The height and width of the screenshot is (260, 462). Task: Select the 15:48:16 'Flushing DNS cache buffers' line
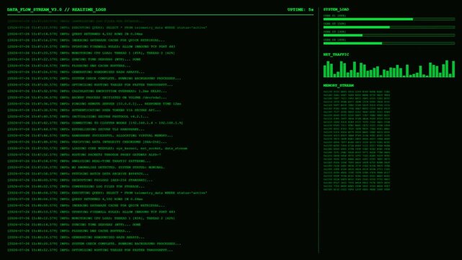[68, 231]
